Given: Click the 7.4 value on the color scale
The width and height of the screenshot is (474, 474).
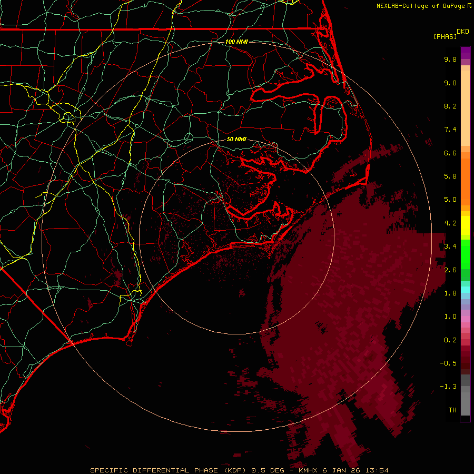Looking at the screenshot, I should point(450,130).
